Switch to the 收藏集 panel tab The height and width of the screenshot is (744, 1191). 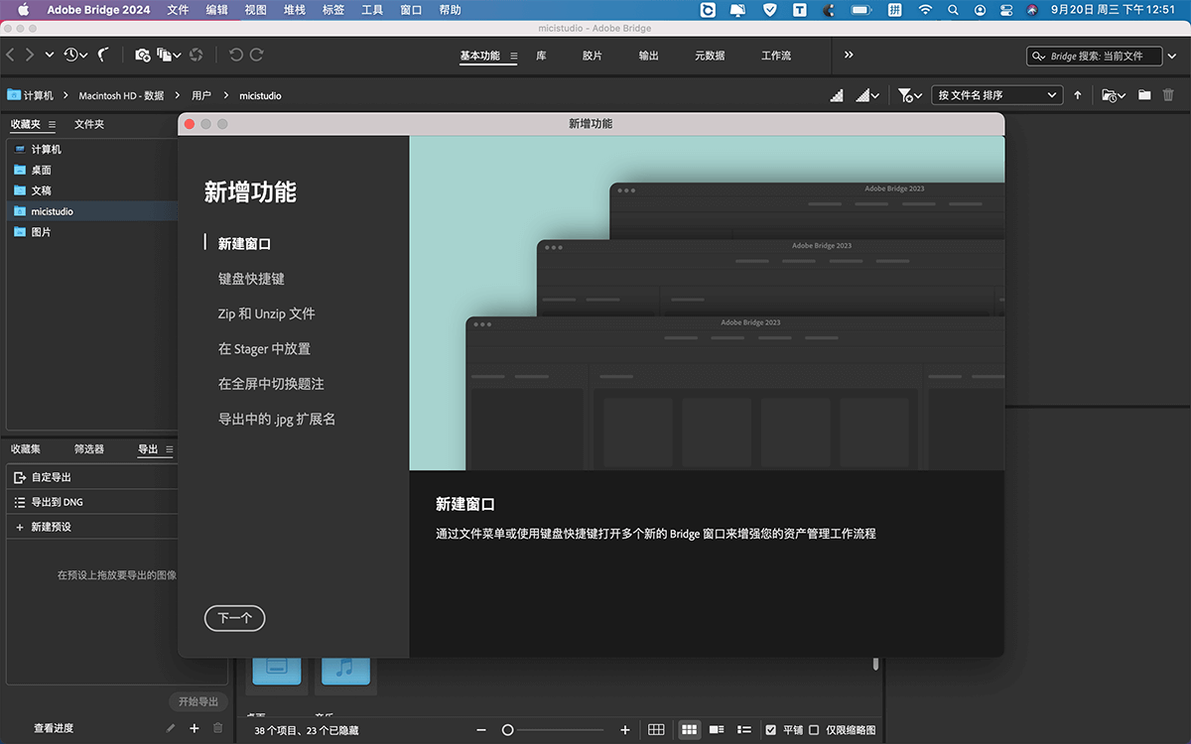[x=26, y=449]
